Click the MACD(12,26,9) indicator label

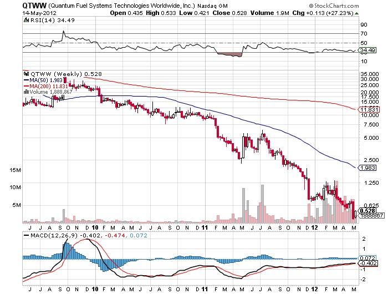point(54,235)
